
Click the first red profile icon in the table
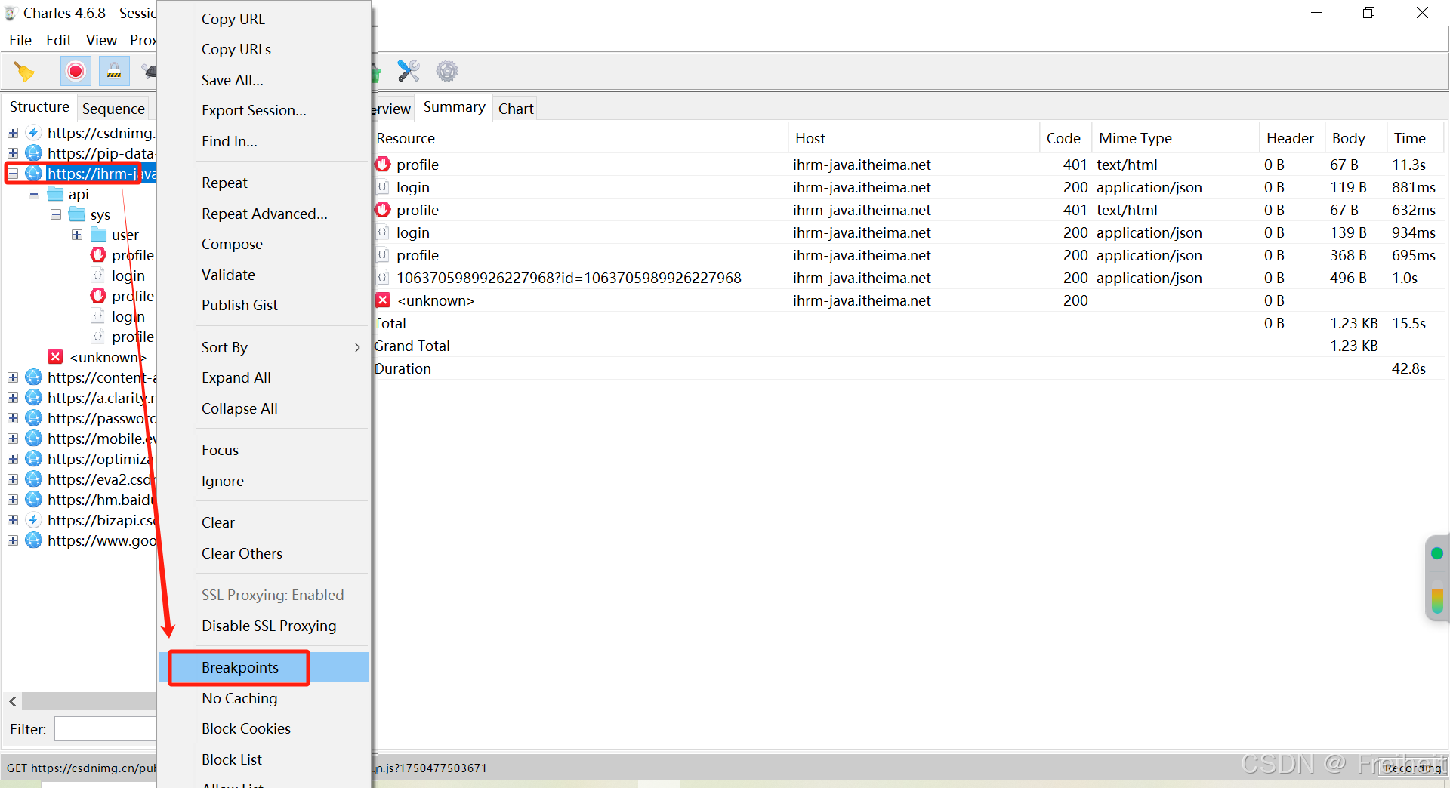[x=383, y=165]
